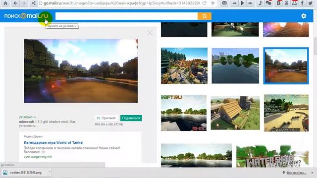Open the Twitter toolbar icon

311,3
